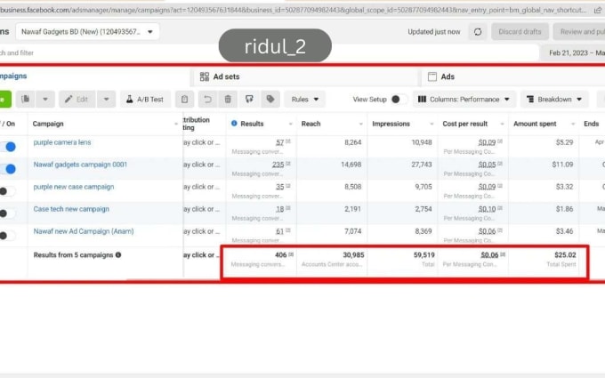Viewport: 605px width, 378px height.
Task: Open Nawaf new Ad Campaign (Anam) link
Action: pos(84,231)
